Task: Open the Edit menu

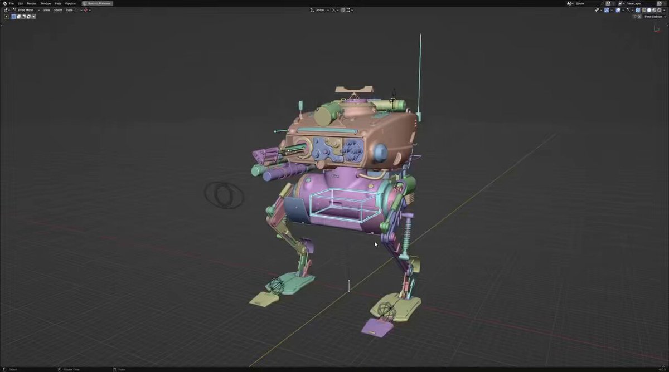Action: coord(20,3)
